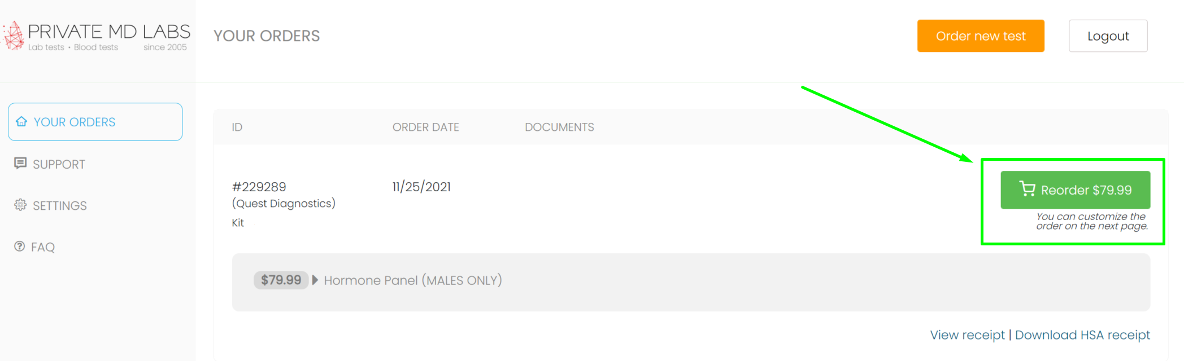Expand the Hormone Panel test details
Screen dimensions: 1184x361
pos(412,280)
